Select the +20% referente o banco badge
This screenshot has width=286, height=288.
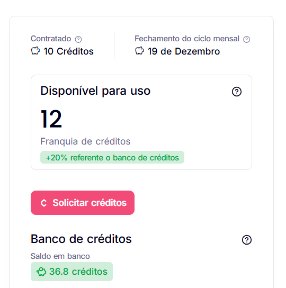pyautogui.click(x=112, y=157)
